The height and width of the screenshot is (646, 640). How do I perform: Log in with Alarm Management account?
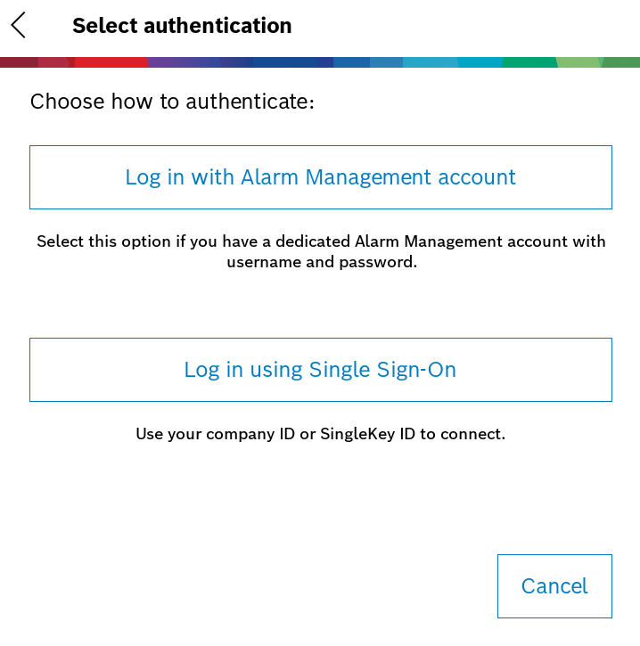320,177
